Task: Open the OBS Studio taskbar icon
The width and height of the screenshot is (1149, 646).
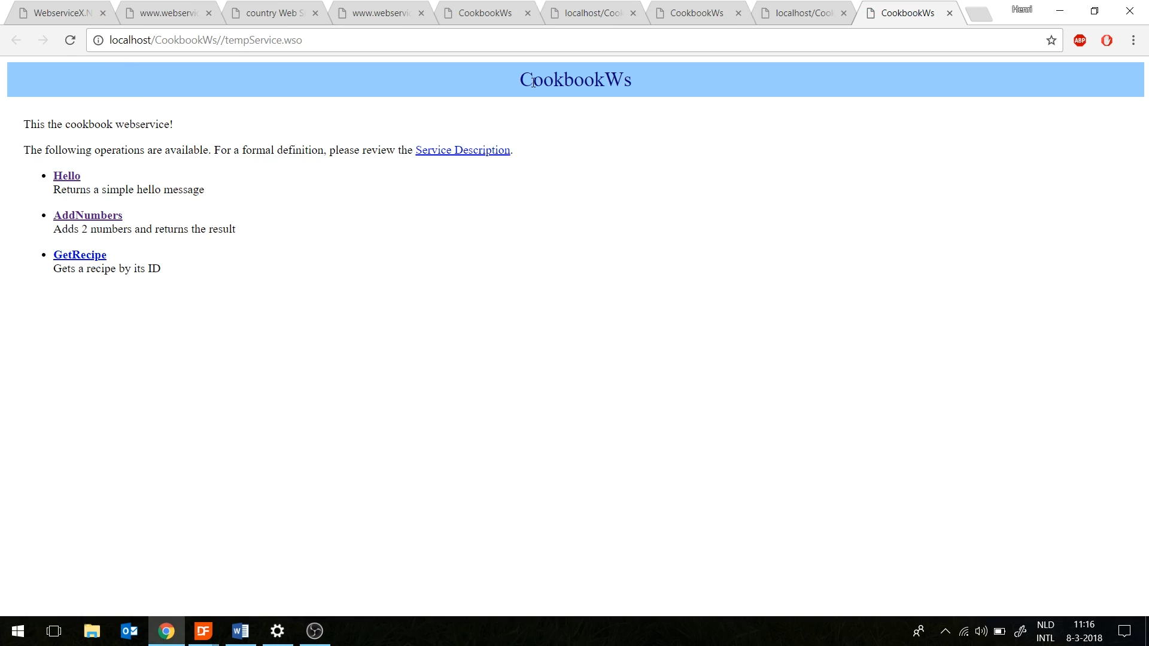Action: 314,631
